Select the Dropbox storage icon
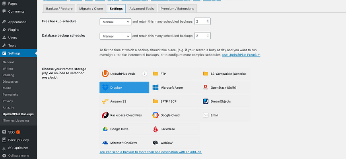This screenshot has height=159, width=346. (x=124, y=87)
